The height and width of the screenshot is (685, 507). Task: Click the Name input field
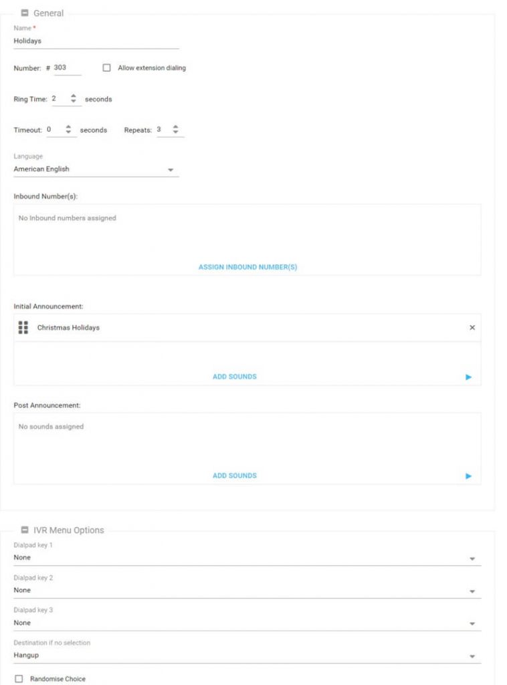[x=96, y=41]
